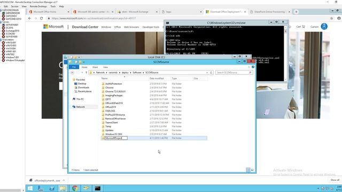Switch Explorer to large icons view
The height and width of the screenshot is (192, 342).
point(252,170)
